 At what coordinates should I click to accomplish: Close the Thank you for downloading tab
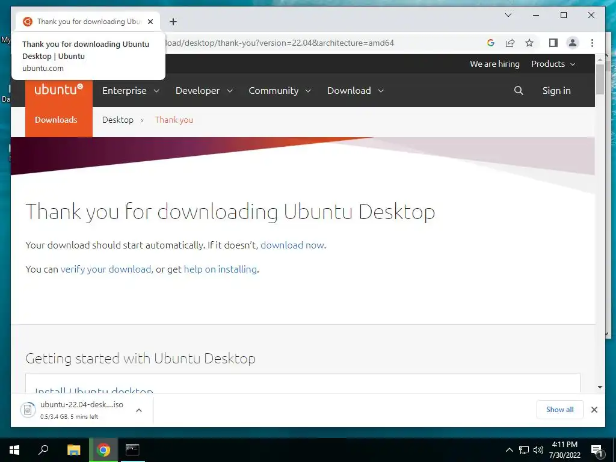click(x=150, y=22)
